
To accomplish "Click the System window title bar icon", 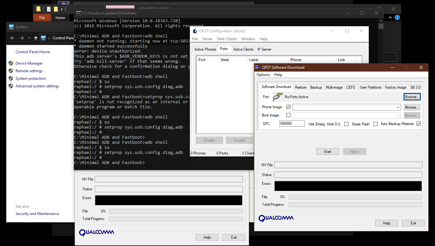I will [x=11, y=27].
